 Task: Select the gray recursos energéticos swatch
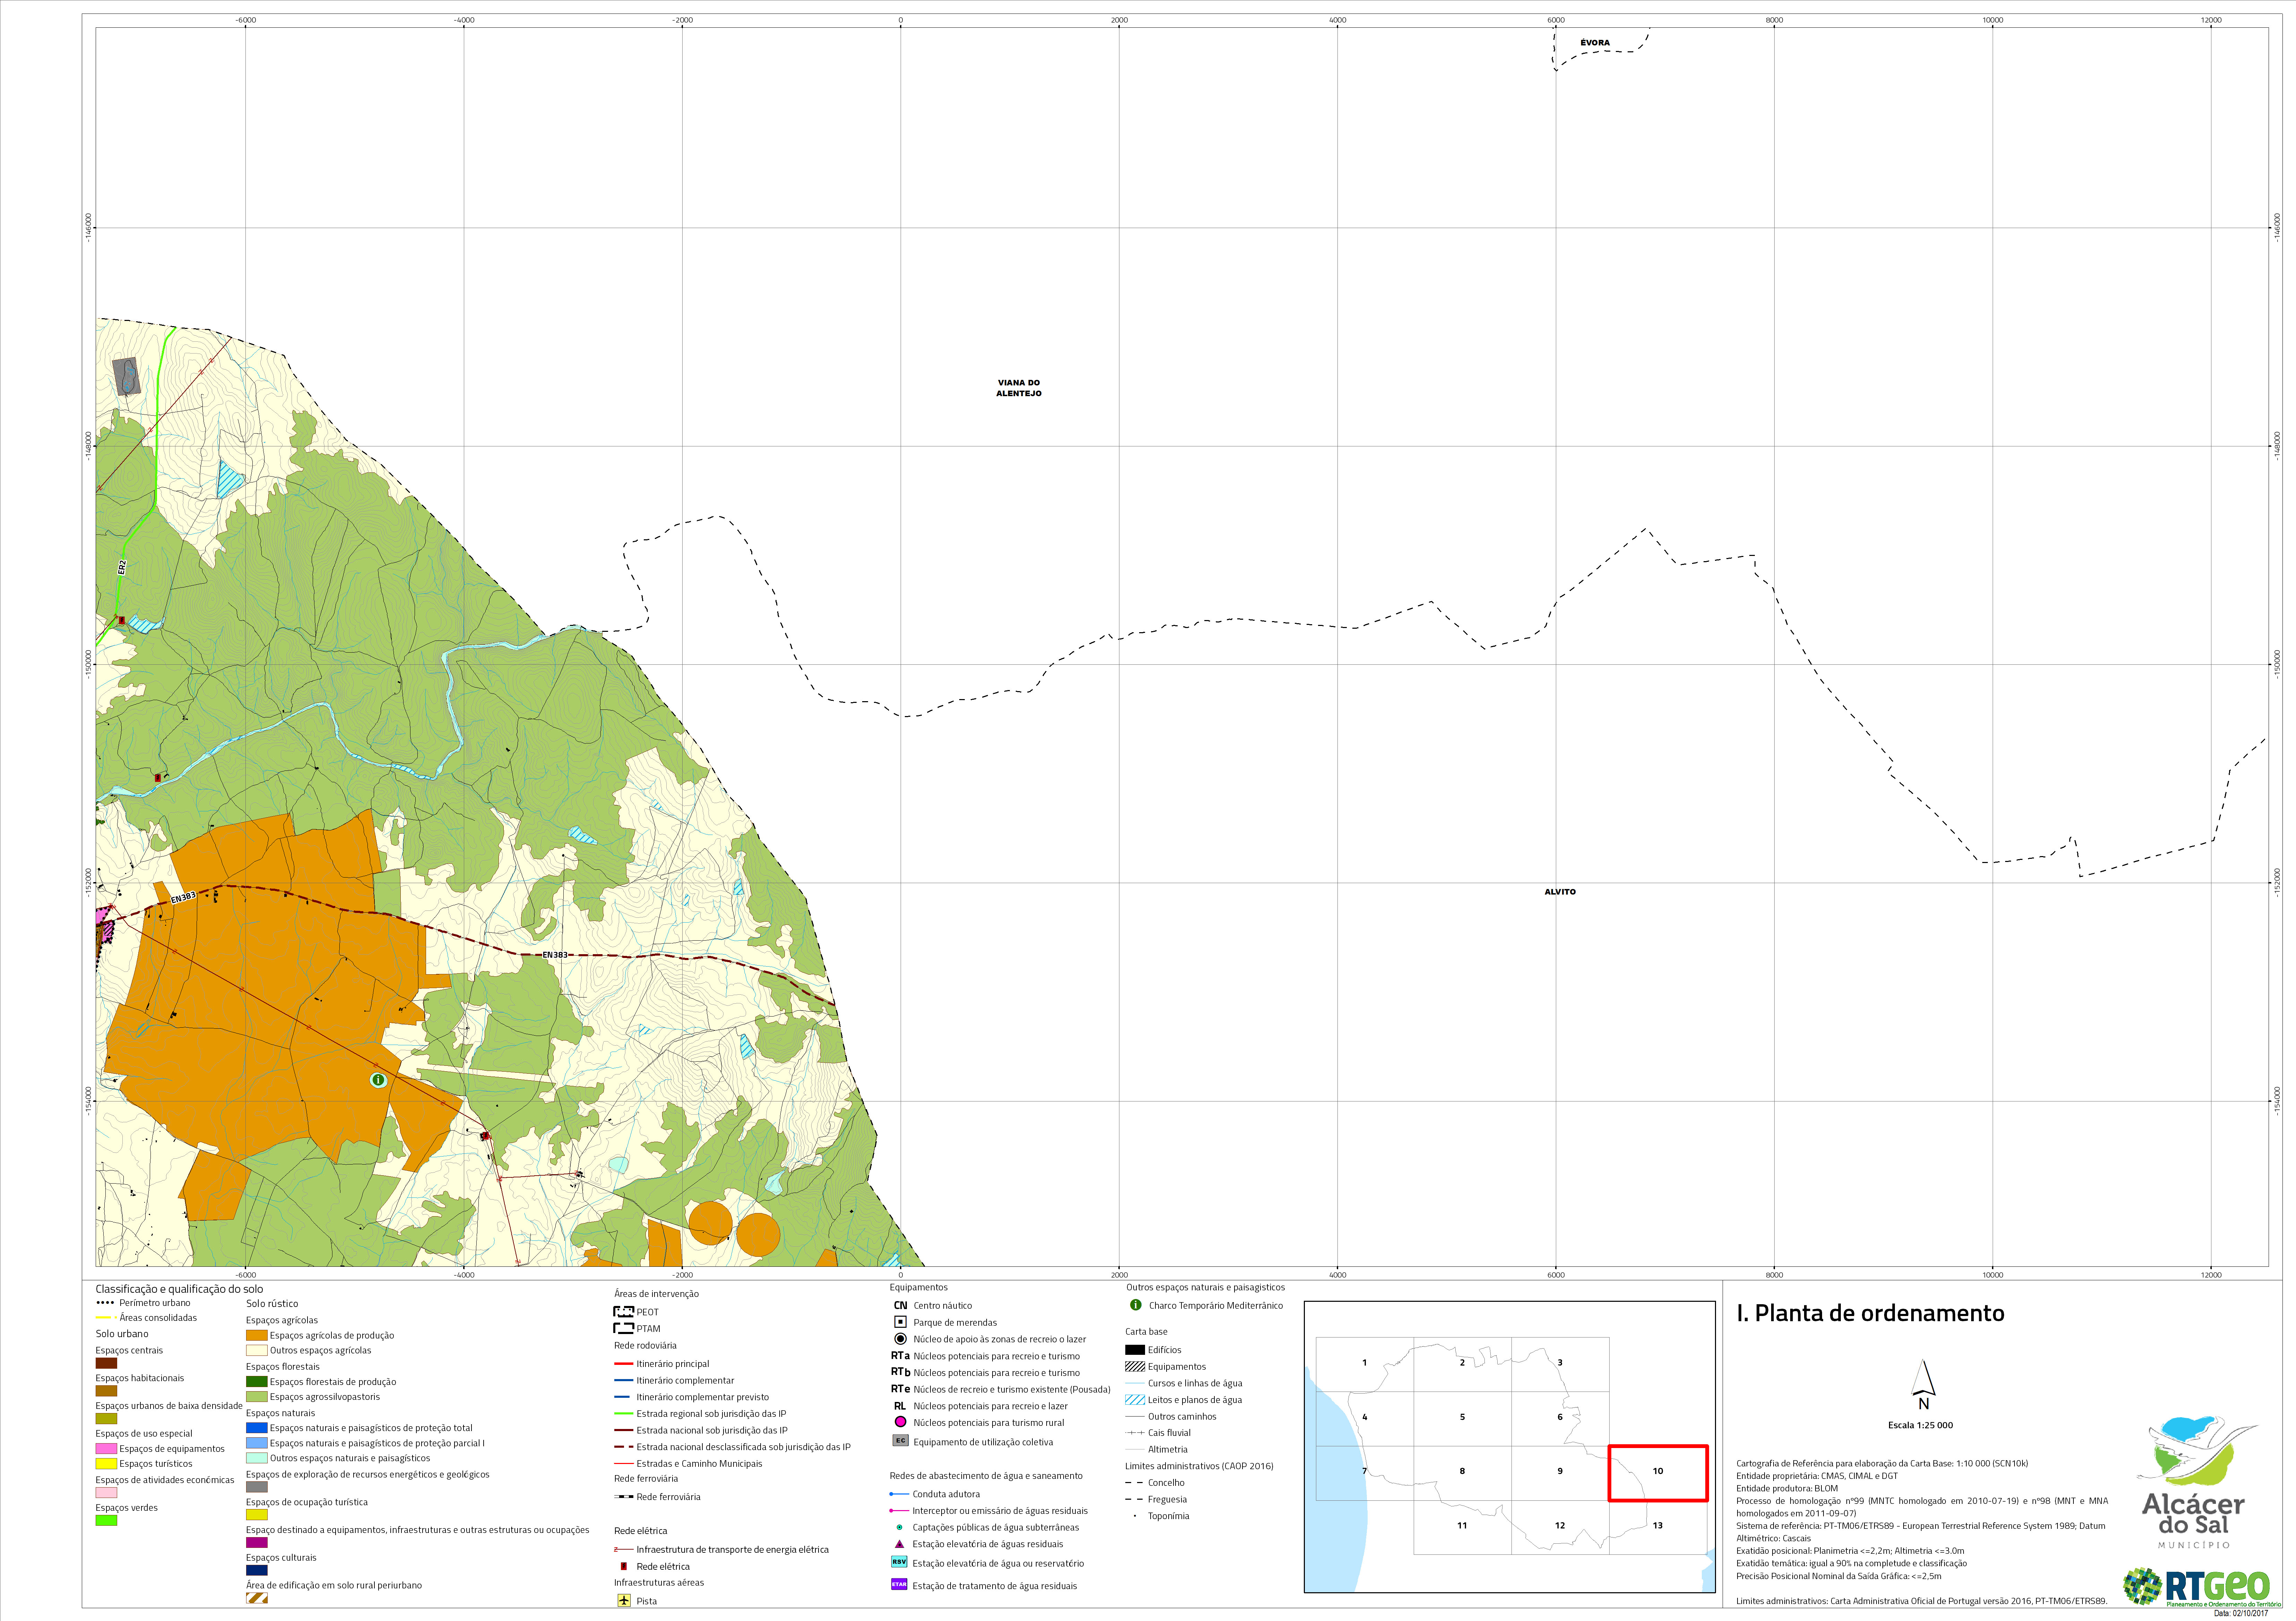click(x=257, y=1487)
